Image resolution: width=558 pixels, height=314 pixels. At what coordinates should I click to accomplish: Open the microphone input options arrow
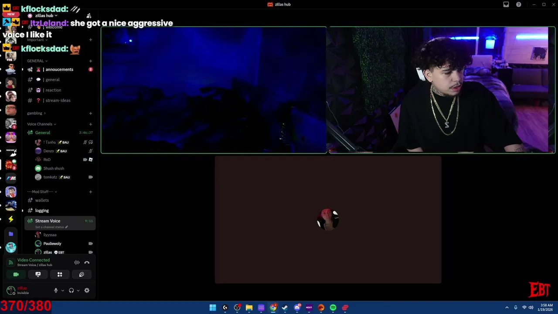[x=62, y=290]
